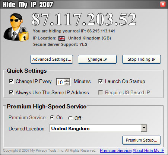Viewport: 168px width, 155px height.
Task: Decrease minutes with spinner down arrow
Action: coord(67,83)
